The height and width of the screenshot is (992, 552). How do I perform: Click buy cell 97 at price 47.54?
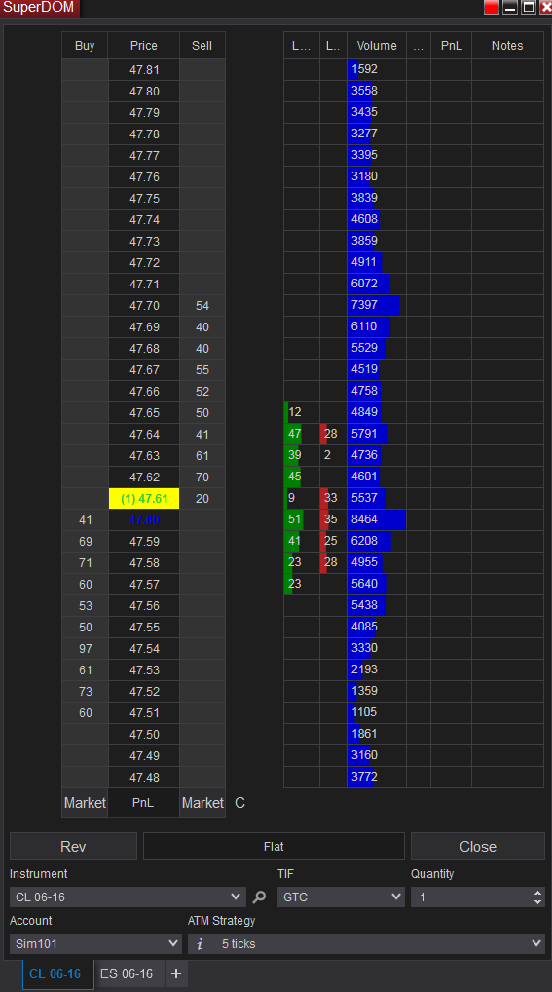click(x=86, y=648)
